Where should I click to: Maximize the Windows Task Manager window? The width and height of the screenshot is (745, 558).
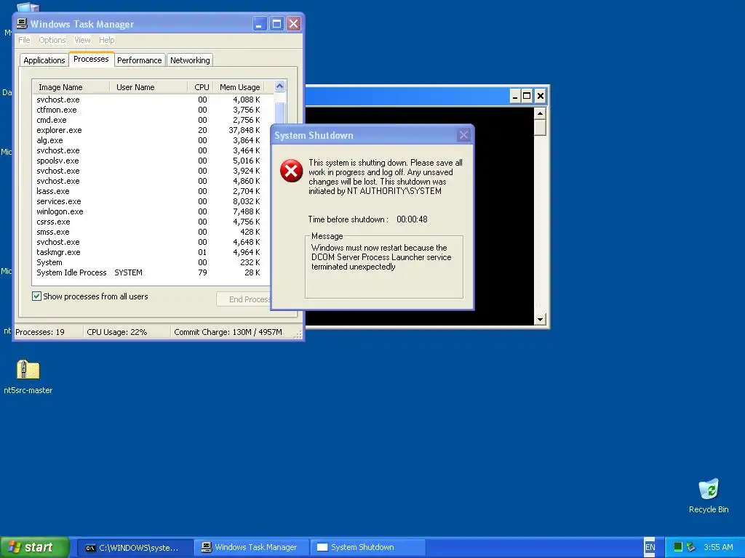click(276, 24)
